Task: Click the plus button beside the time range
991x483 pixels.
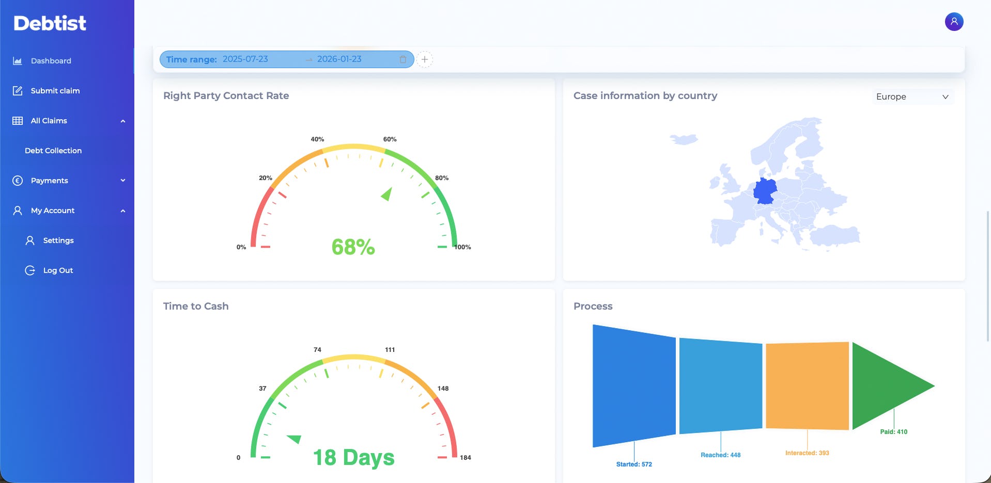Action: (x=424, y=59)
